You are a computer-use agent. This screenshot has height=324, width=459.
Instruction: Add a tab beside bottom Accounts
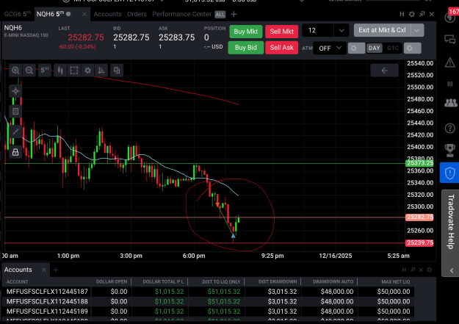(x=56, y=270)
